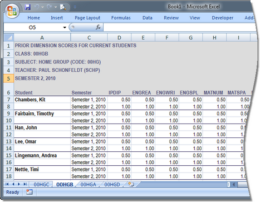The height and width of the screenshot is (202, 260).
Task: Expand the Redo history dropdown arrow
Action: pos(56,7)
